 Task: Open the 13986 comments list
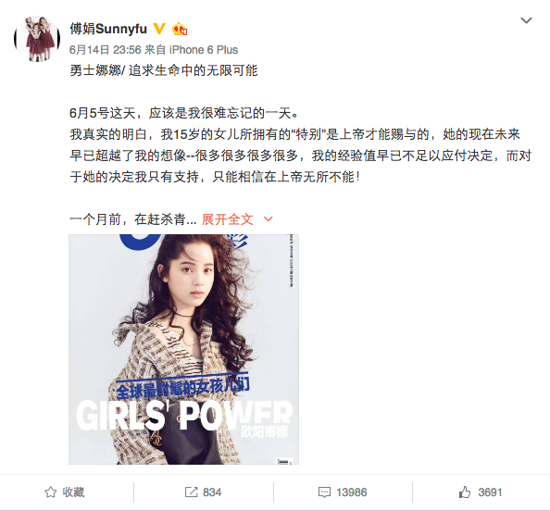[352, 492]
